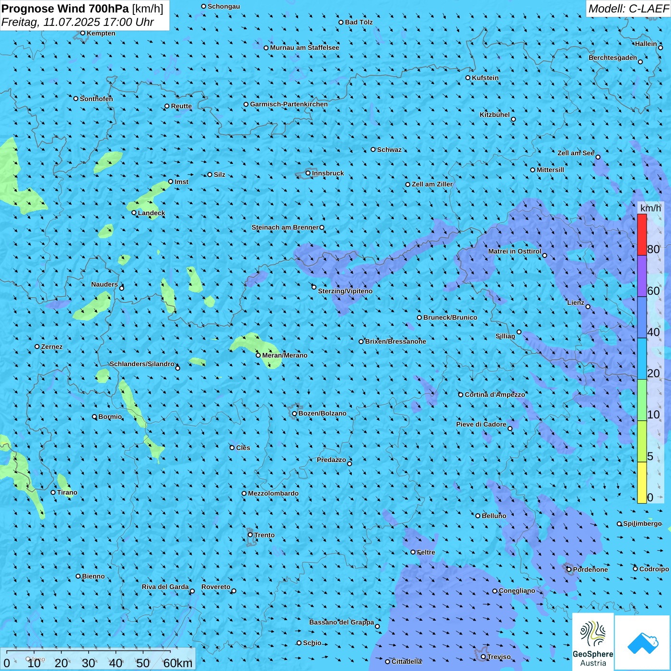The width and height of the screenshot is (671, 671).
Task: Click the purple 60–80 km/h legend swatch
Action: point(642,276)
